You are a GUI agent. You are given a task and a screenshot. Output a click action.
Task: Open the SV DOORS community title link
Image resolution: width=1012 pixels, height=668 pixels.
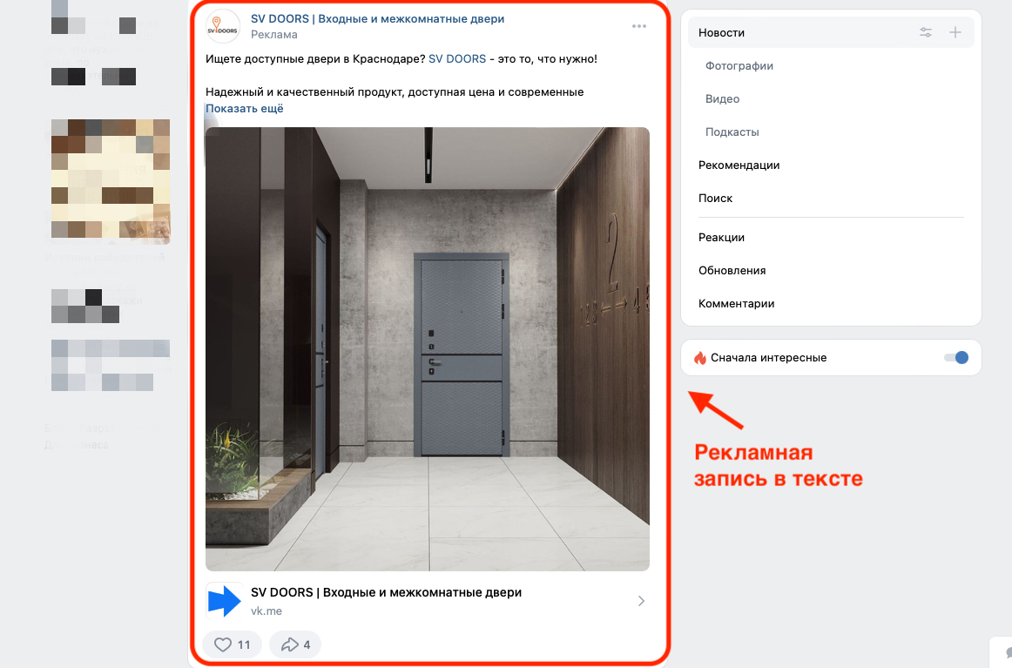pyautogui.click(x=378, y=18)
